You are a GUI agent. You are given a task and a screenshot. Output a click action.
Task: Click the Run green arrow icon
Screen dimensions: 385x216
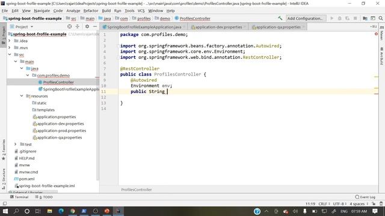click(331, 18)
